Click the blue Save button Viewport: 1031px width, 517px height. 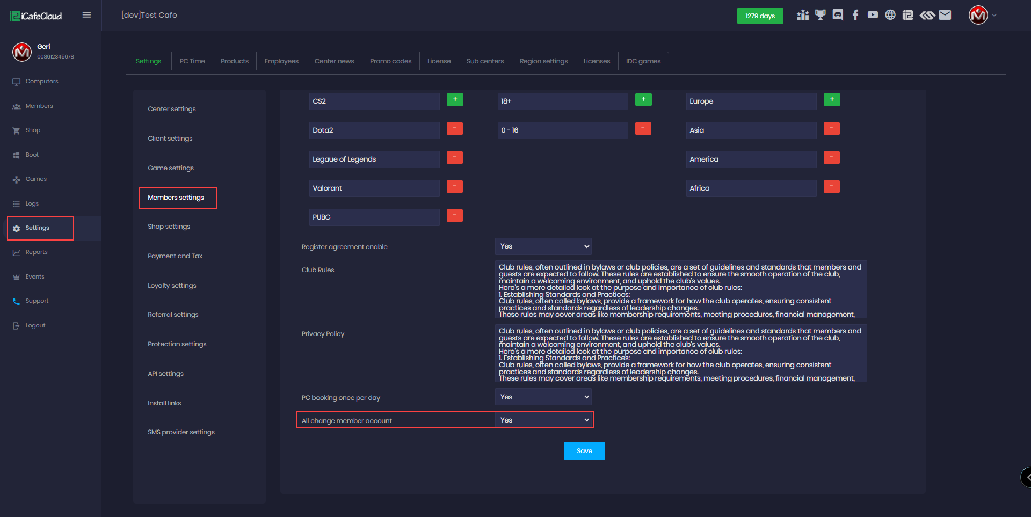pos(584,451)
